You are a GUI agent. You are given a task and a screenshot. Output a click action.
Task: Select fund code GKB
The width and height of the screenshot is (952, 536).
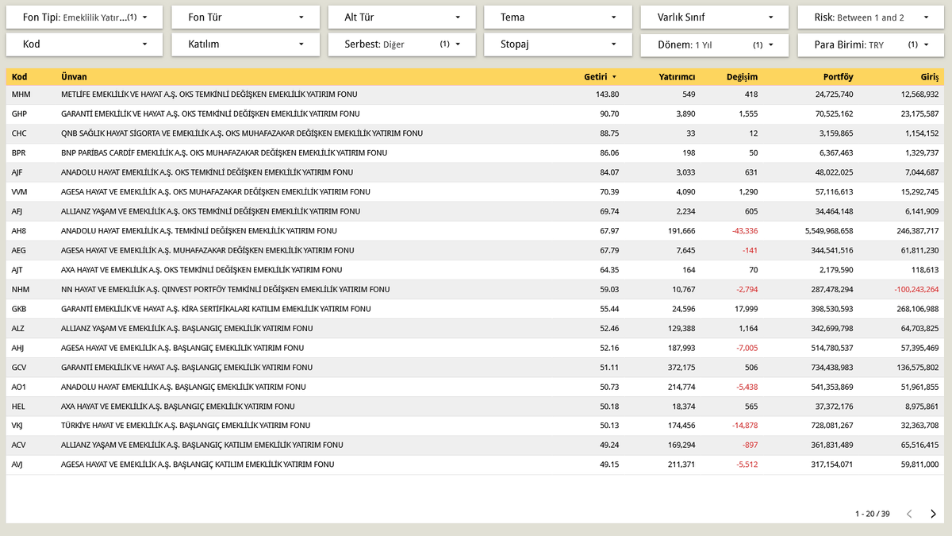pos(20,309)
